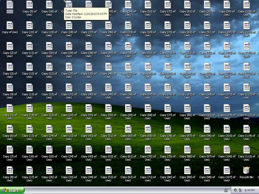Screen dimensions: 259x194
Task: Click the label "Copy (54) of UwU"
Action: click(128, 13)
